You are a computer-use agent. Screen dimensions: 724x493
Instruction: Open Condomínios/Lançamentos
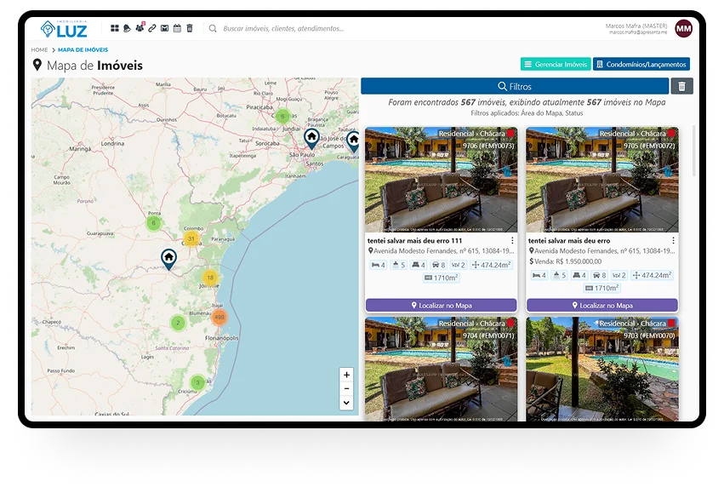click(641, 64)
